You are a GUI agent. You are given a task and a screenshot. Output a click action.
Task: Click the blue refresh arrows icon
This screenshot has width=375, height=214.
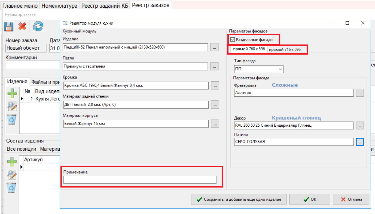pos(38,26)
